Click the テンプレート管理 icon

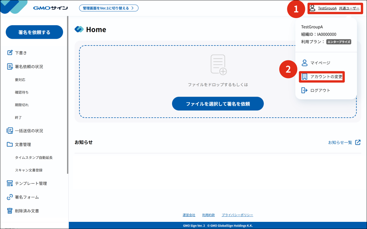[10, 183]
